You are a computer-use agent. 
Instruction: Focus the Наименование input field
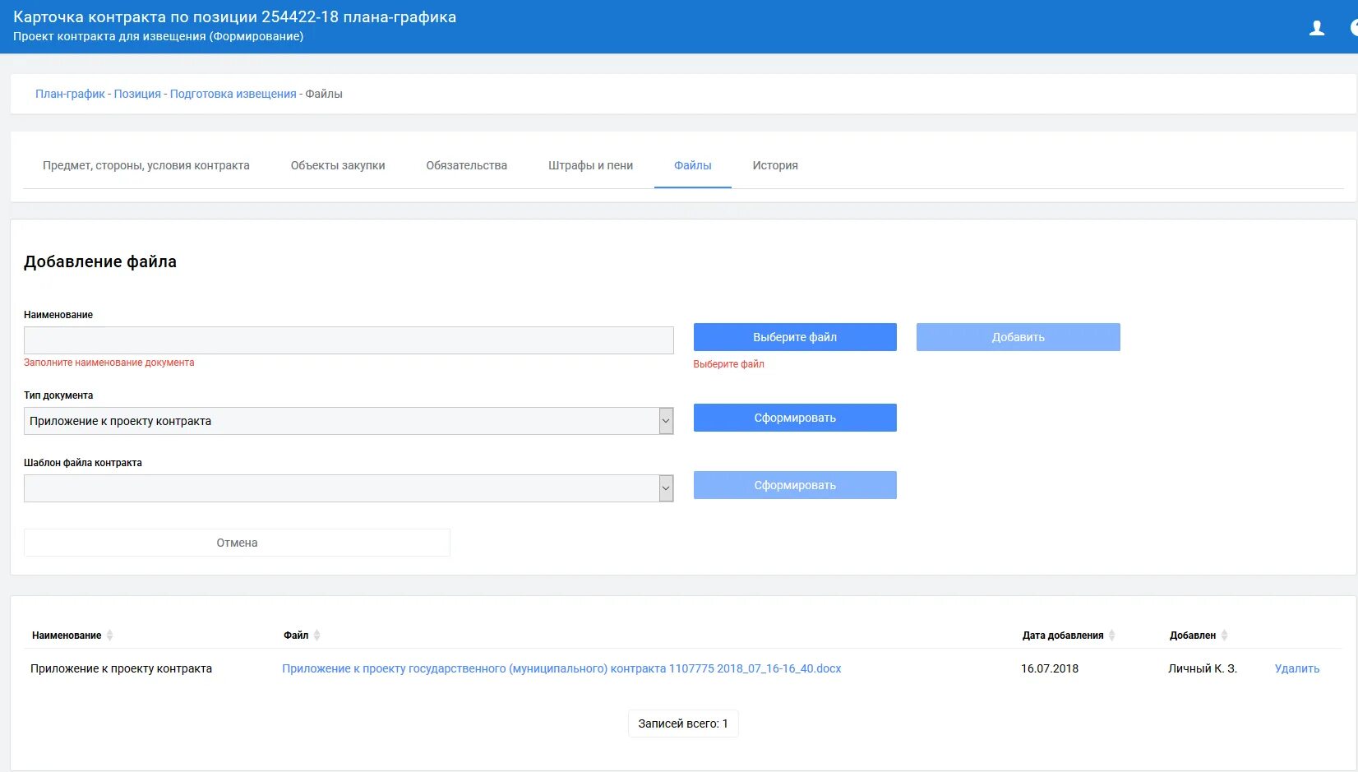(x=349, y=340)
